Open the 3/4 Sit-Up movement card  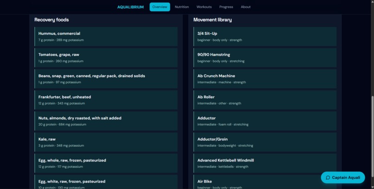tap(265, 37)
